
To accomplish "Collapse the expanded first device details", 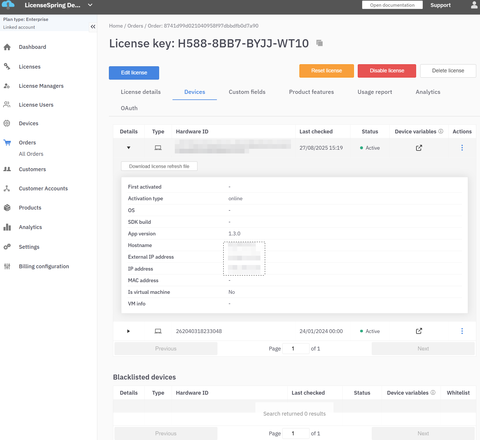I will [x=129, y=148].
